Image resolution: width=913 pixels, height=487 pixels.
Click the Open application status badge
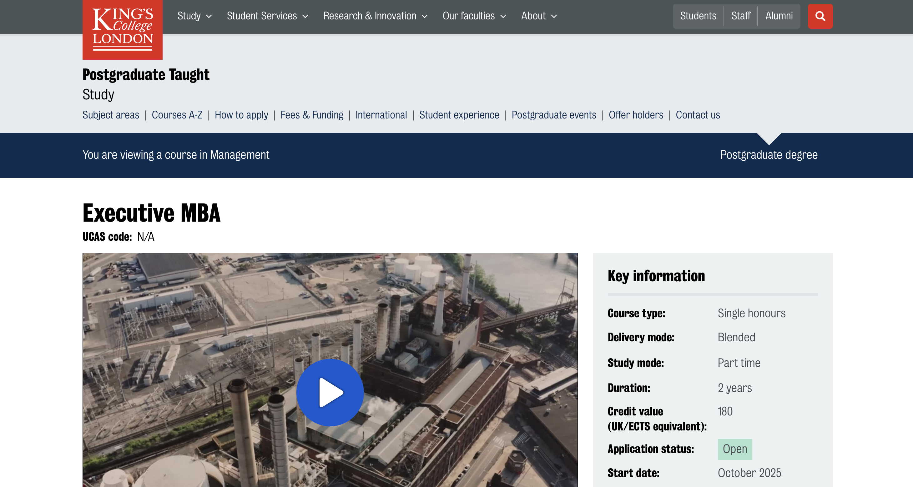point(735,449)
